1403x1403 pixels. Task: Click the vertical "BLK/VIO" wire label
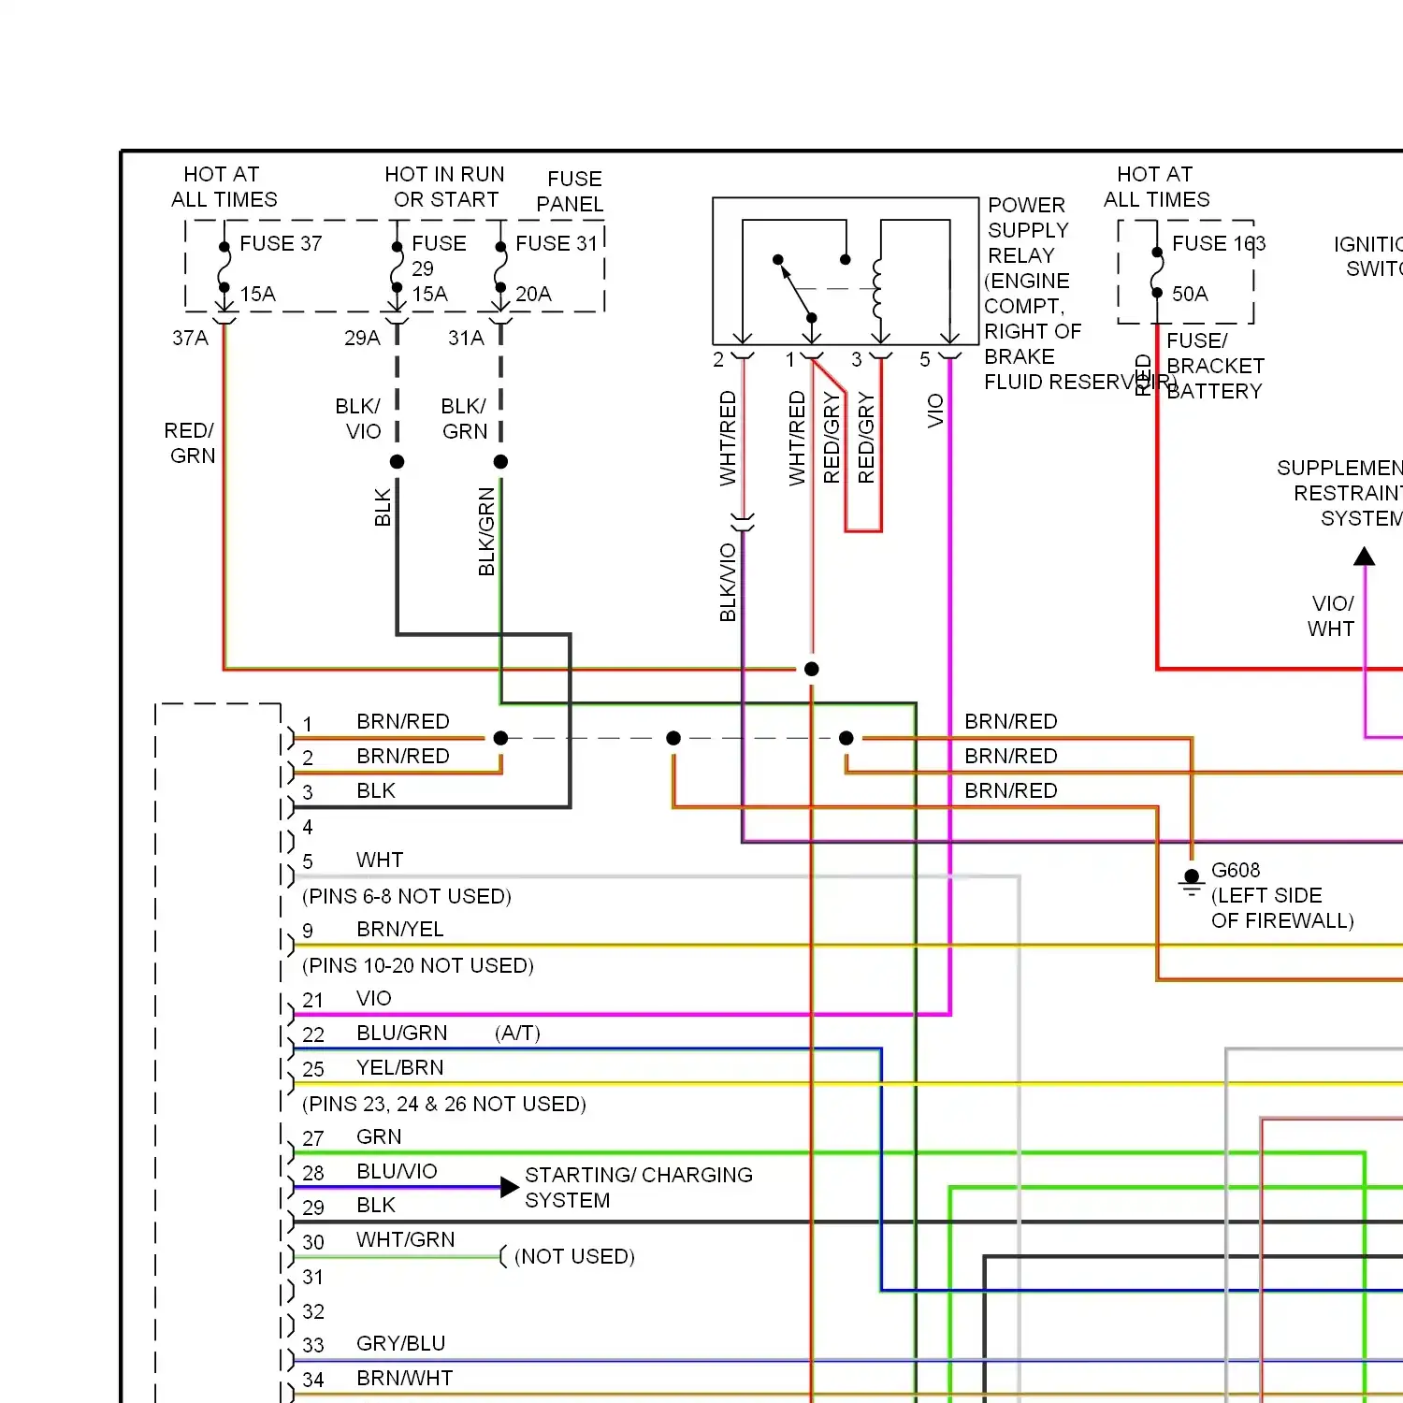tap(728, 583)
